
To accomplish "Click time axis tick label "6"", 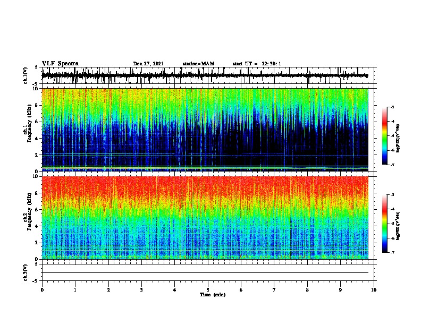I will click(x=241, y=290).
